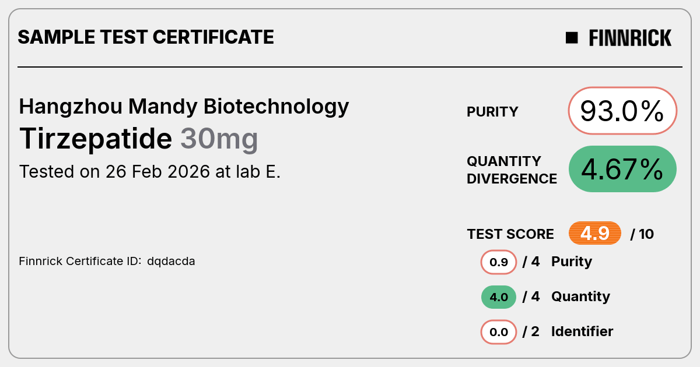Click the QUANTITY DIVERGENCE label
700x367 pixels.
512,170
